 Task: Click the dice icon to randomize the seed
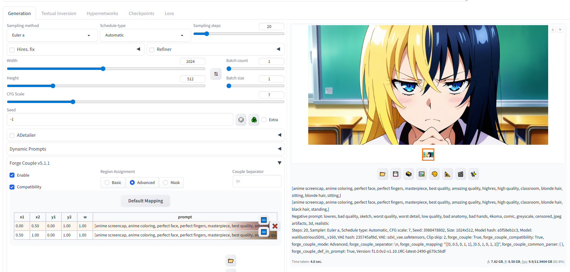click(x=241, y=120)
